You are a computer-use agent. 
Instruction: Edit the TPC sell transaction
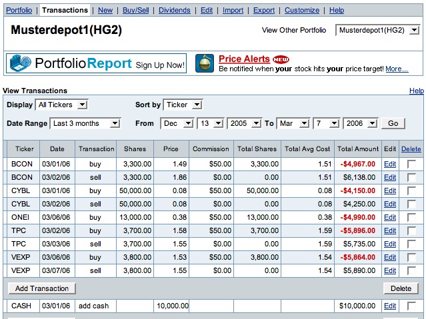pyautogui.click(x=390, y=244)
